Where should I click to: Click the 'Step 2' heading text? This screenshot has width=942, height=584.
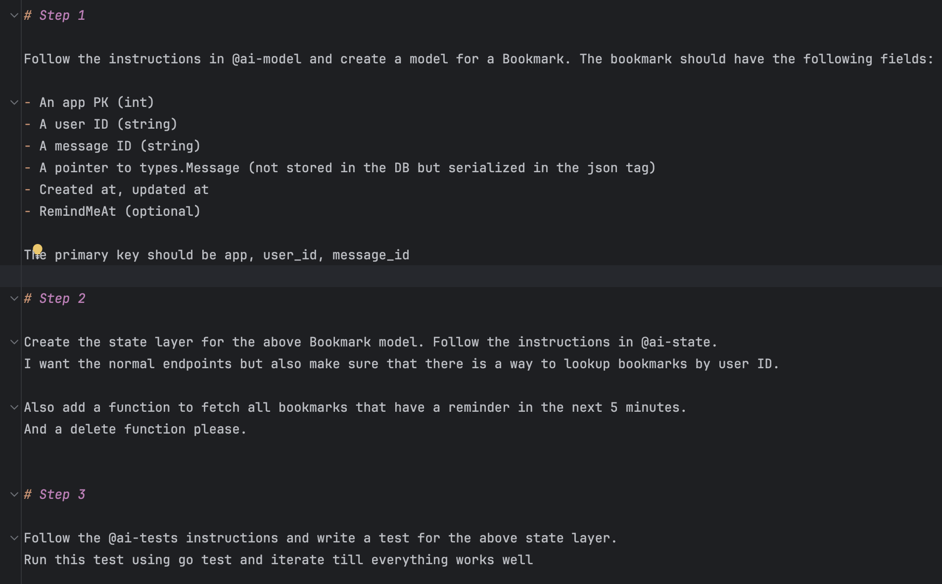(62, 298)
